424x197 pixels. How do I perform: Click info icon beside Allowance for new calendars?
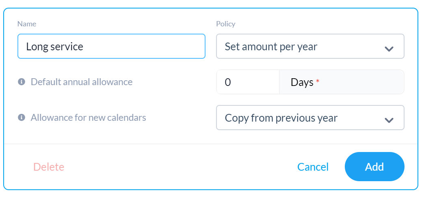[x=22, y=118]
